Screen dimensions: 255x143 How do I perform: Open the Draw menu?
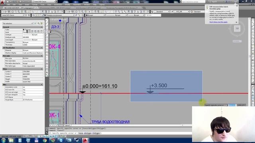(x=49, y=5)
